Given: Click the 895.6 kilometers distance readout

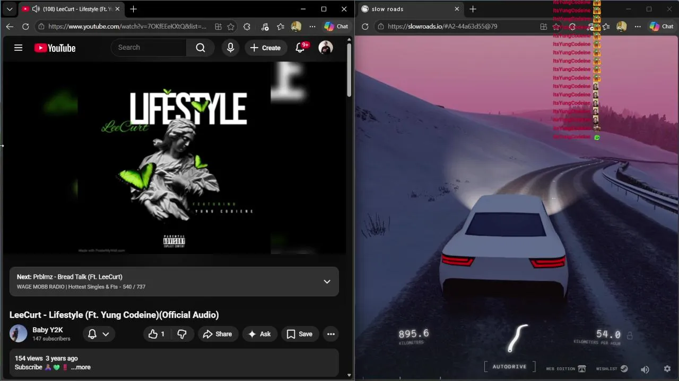Looking at the screenshot, I should point(413,334).
